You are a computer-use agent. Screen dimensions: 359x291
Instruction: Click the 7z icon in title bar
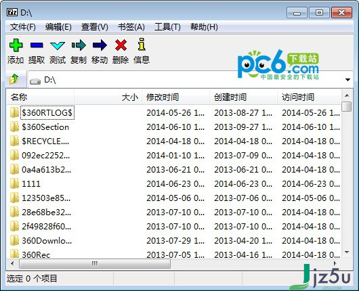pos(12,12)
